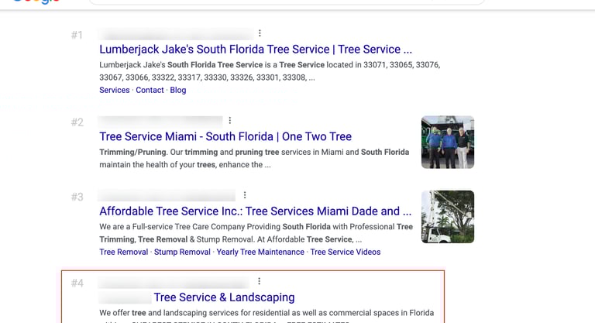The height and width of the screenshot is (323, 595).
Task: Click snippet text starting 'Trimming/Pruning. Our trimming'
Action: click(x=254, y=158)
